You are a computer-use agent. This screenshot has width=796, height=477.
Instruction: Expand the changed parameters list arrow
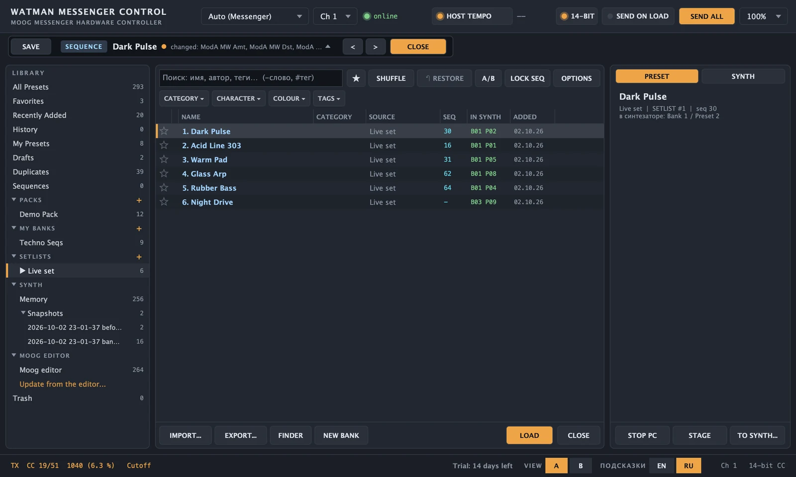pyautogui.click(x=328, y=46)
